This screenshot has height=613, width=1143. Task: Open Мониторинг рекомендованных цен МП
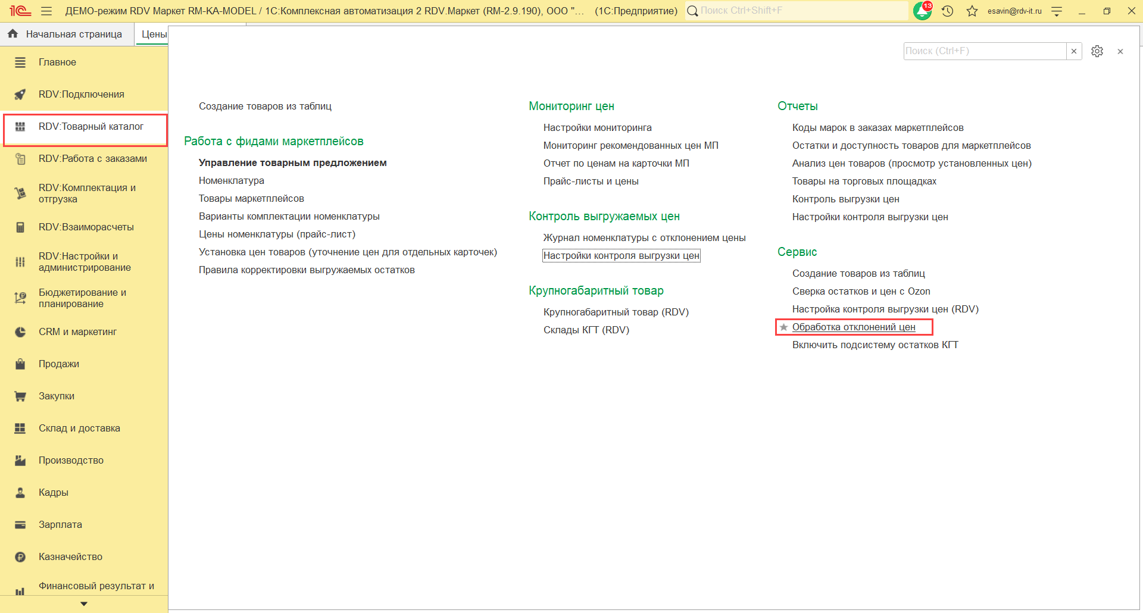[x=631, y=146]
